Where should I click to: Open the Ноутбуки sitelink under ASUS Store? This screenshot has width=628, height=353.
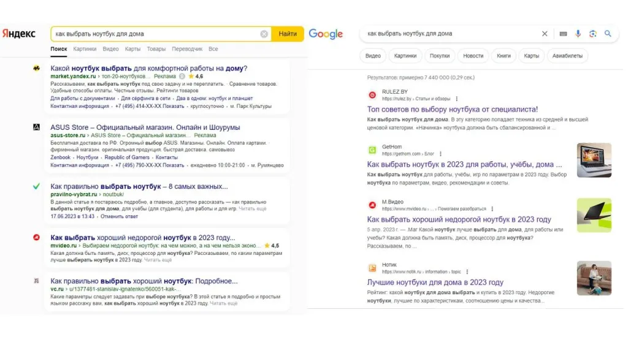pos(87,158)
